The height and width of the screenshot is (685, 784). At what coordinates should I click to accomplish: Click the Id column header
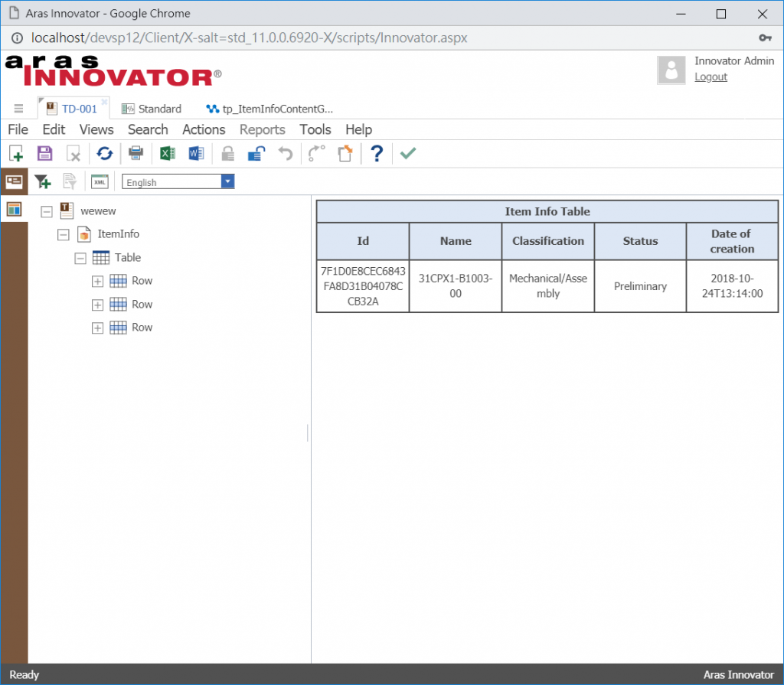coord(363,241)
